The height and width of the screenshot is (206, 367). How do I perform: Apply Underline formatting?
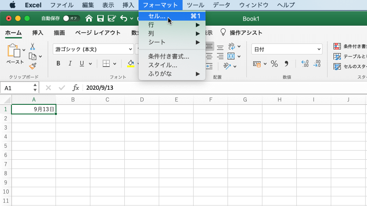pyautogui.click(x=82, y=63)
